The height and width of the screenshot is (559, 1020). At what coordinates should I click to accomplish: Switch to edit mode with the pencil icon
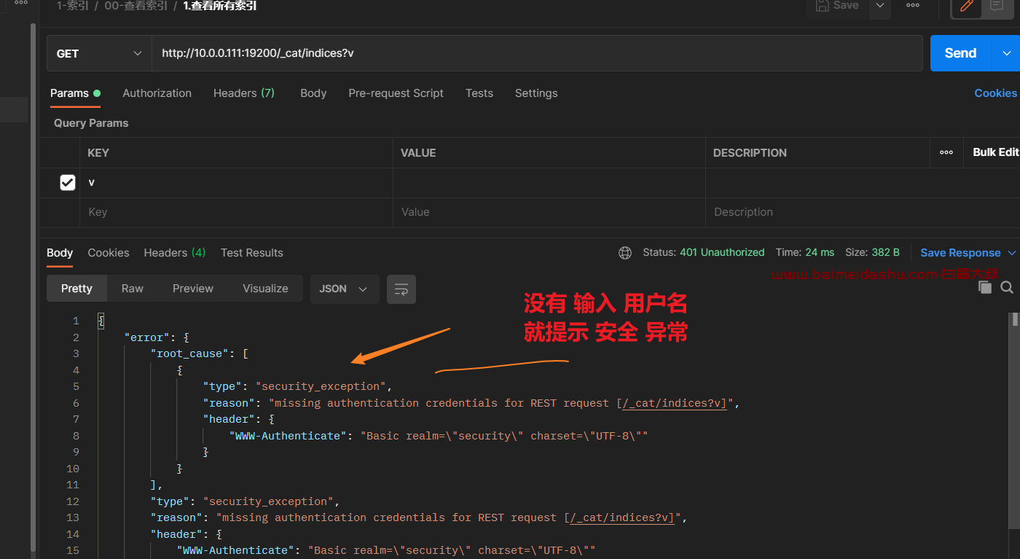[967, 7]
